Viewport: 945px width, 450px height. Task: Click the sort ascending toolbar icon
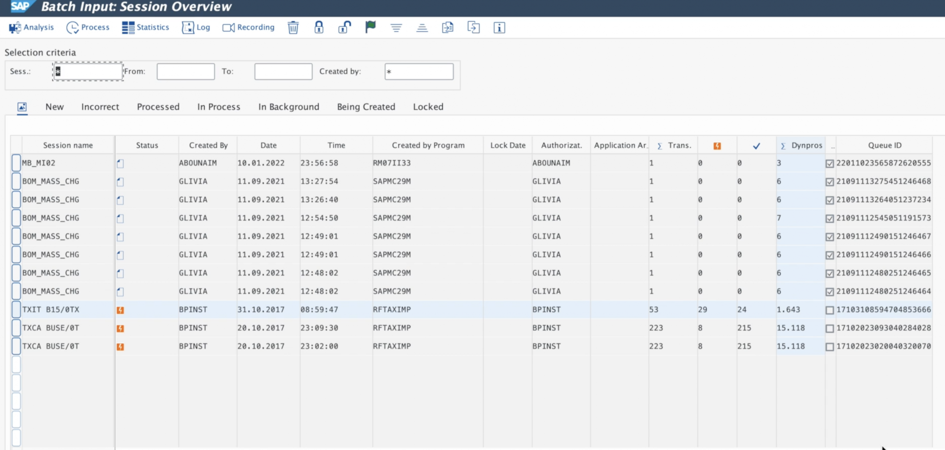[422, 28]
